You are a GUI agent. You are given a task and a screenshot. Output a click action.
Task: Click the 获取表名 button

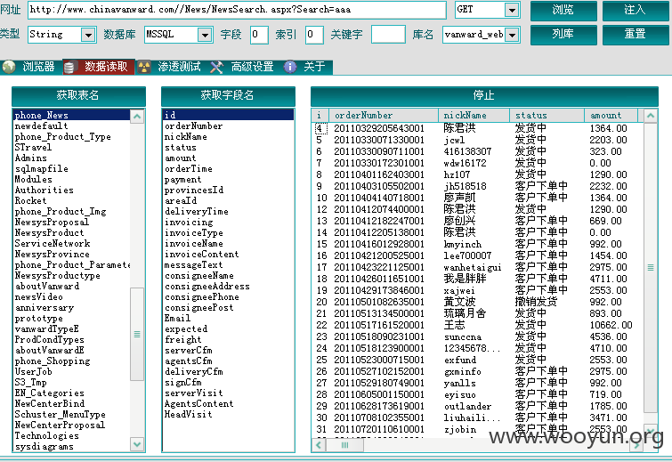78,96
